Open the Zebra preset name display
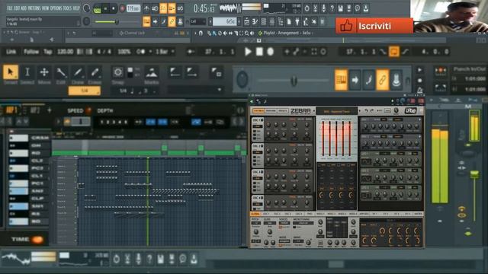The height and width of the screenshot is (274, 488). pyautogui.click(x=337, y=111)
